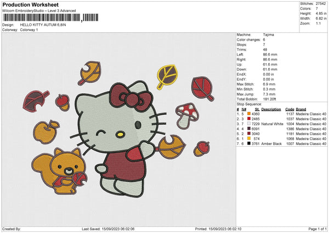Click the 'Color changes:' label

(x=248, y=40)
